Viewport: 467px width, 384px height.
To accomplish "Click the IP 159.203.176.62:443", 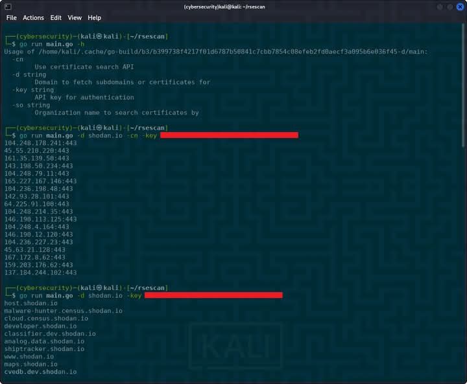I will click(38, 265).
